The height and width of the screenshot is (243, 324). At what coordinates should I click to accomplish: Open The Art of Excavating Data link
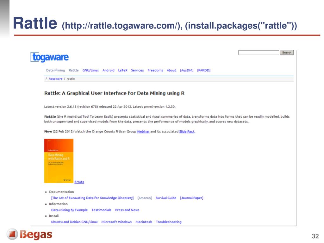92,198
